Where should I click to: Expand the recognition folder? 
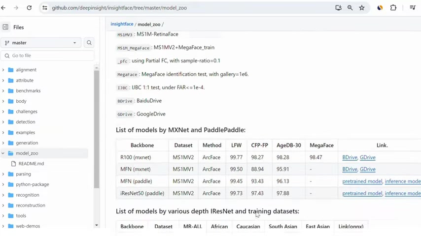point(3,195)
